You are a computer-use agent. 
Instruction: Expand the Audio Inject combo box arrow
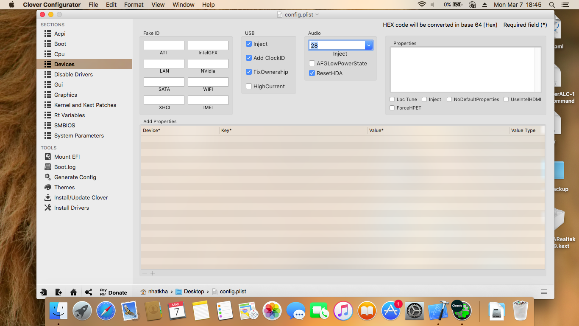click(x=369, y=45)
